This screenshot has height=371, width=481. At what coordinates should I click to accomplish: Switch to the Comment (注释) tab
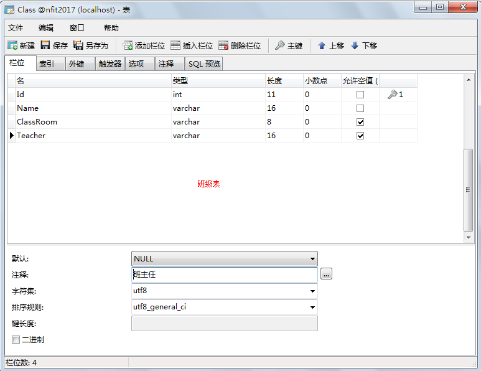169,64
